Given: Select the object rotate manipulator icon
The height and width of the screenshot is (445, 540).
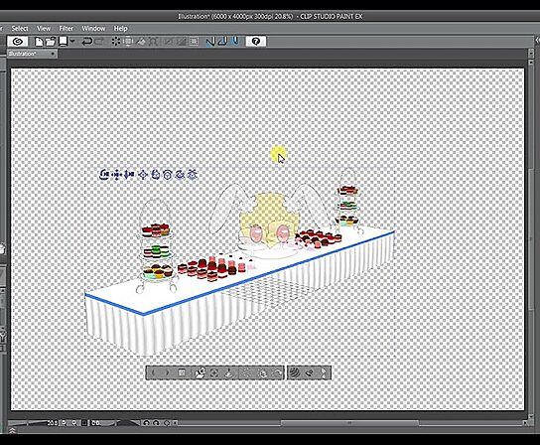Looking at the screenshot, I should [x=155, y=175].
